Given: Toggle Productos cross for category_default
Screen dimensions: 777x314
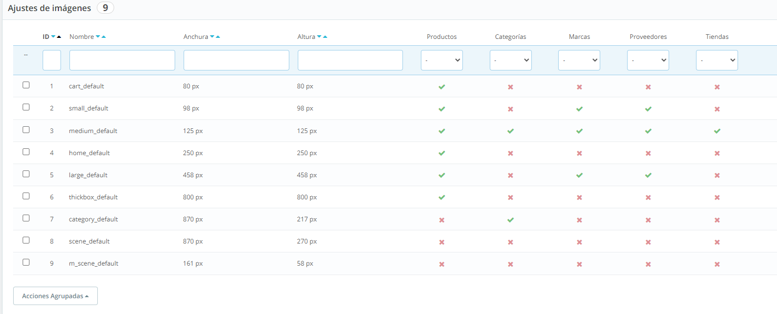Looking at the screenshot, I should [442, 220].
